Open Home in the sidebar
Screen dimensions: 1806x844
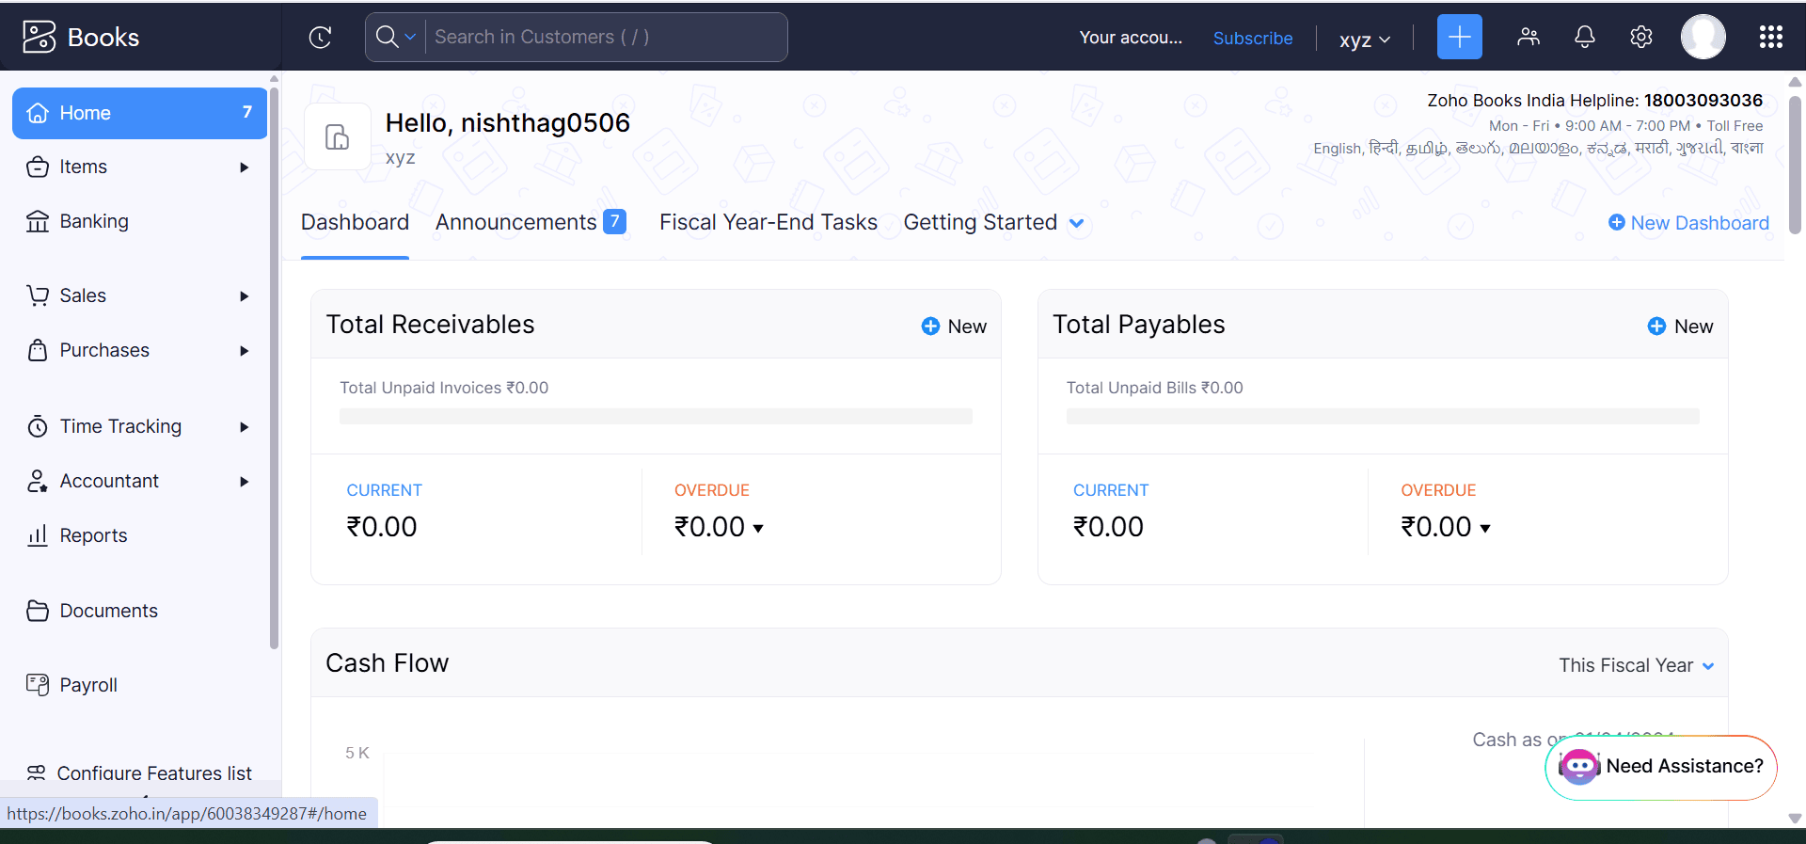[x=140, y=113]
